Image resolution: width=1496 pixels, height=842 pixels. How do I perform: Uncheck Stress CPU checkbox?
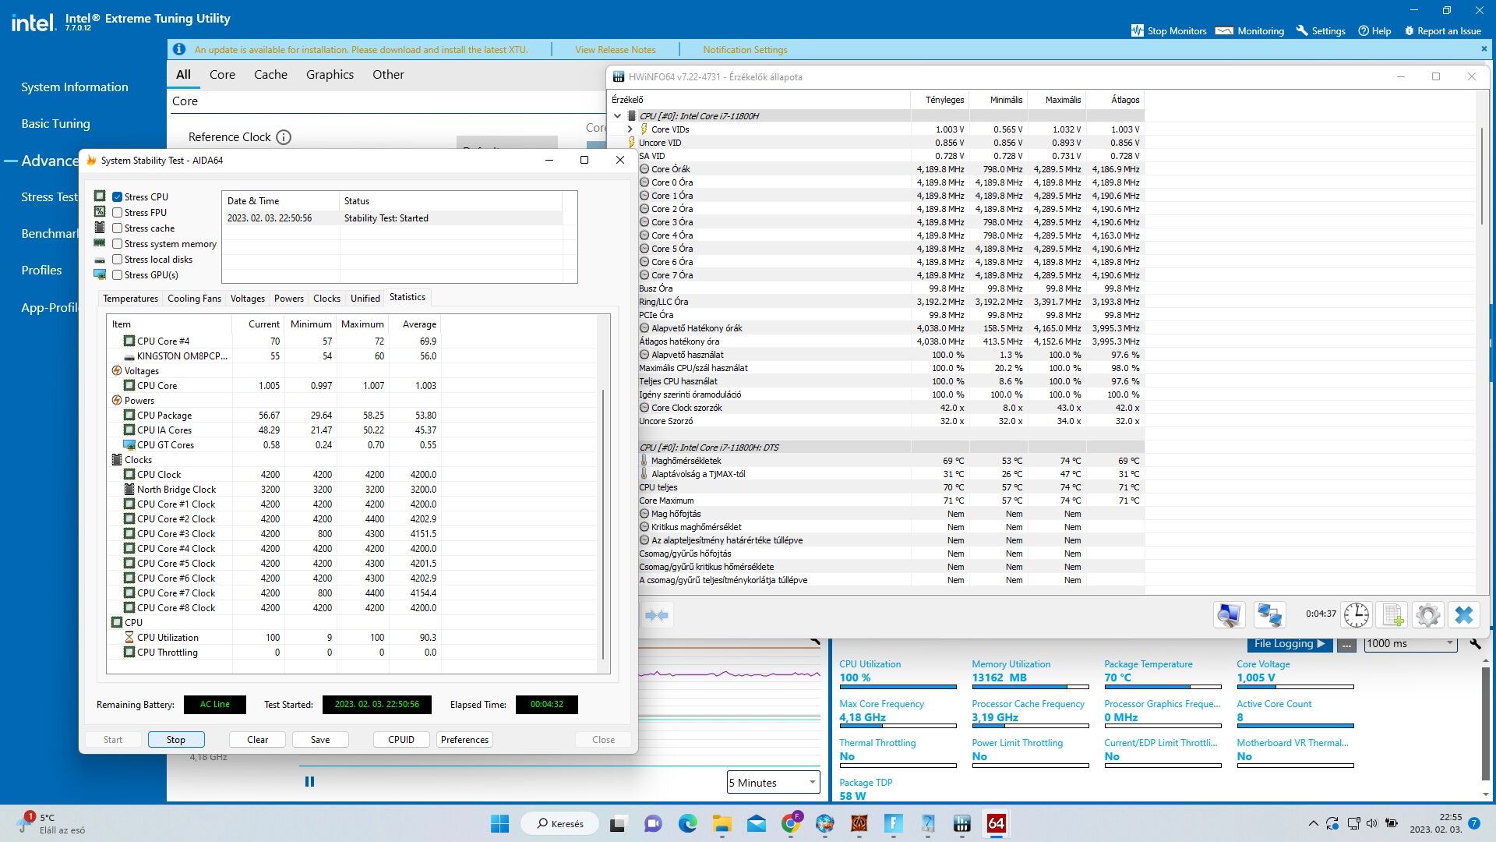(x=117, y=197)
